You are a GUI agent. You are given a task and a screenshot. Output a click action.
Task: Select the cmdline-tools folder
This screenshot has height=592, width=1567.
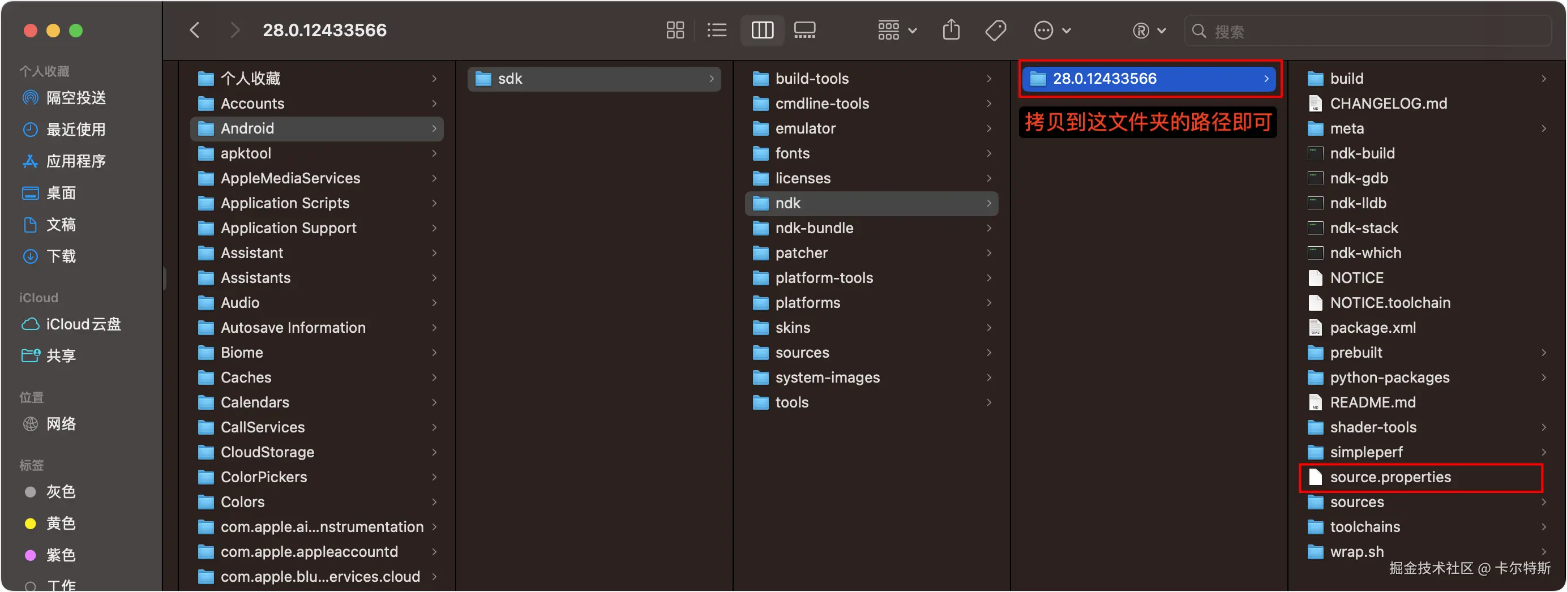872,104
